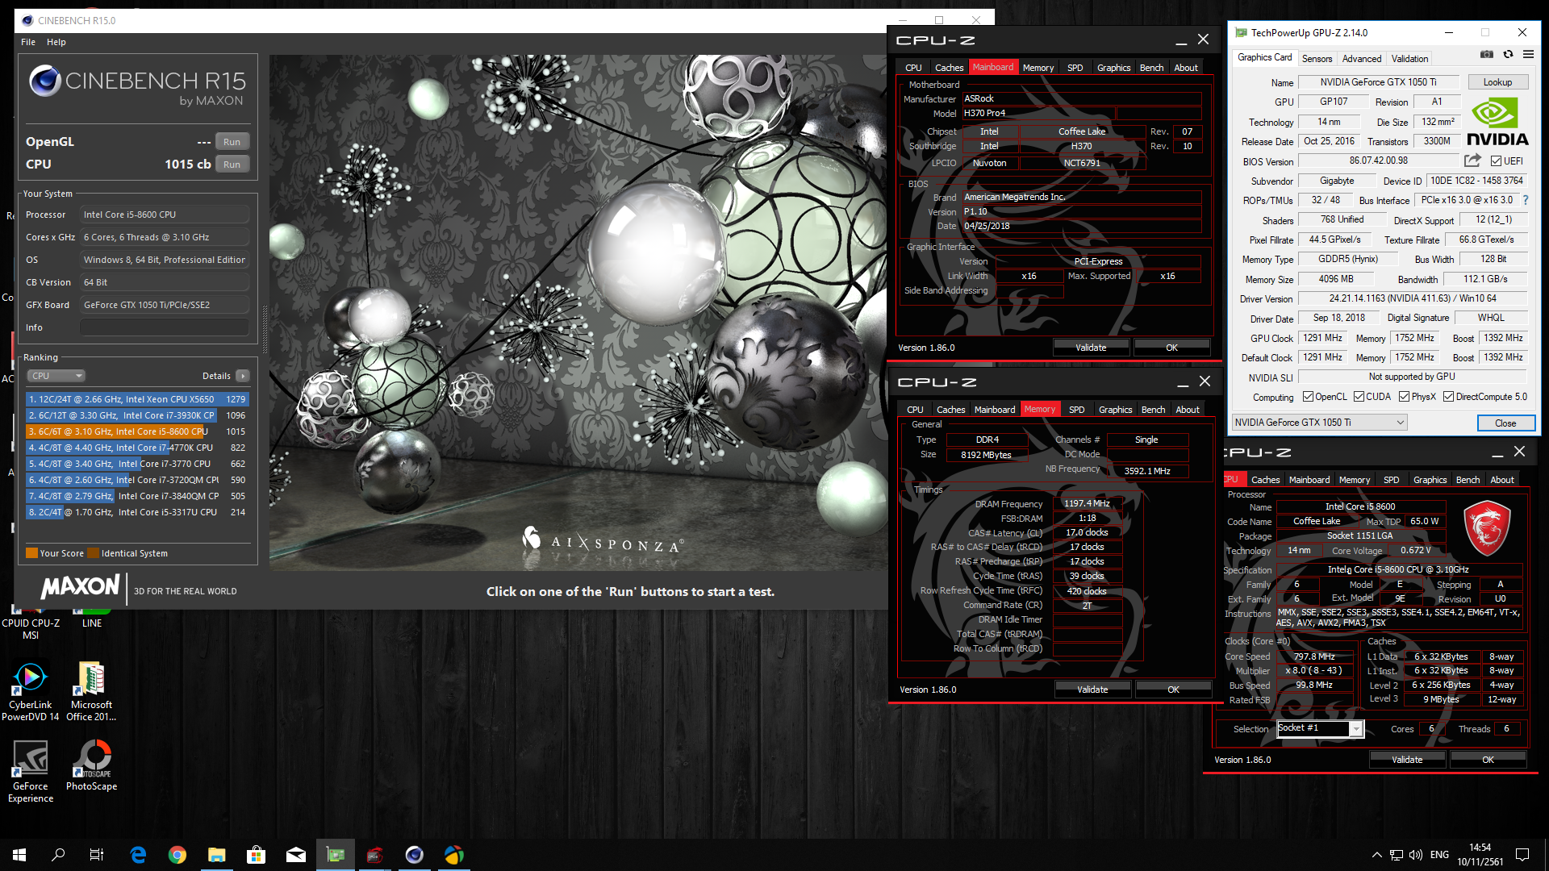1549x871 pixels.
Task: Open Microsoft Store from taskbar
Action: [257, 855]
